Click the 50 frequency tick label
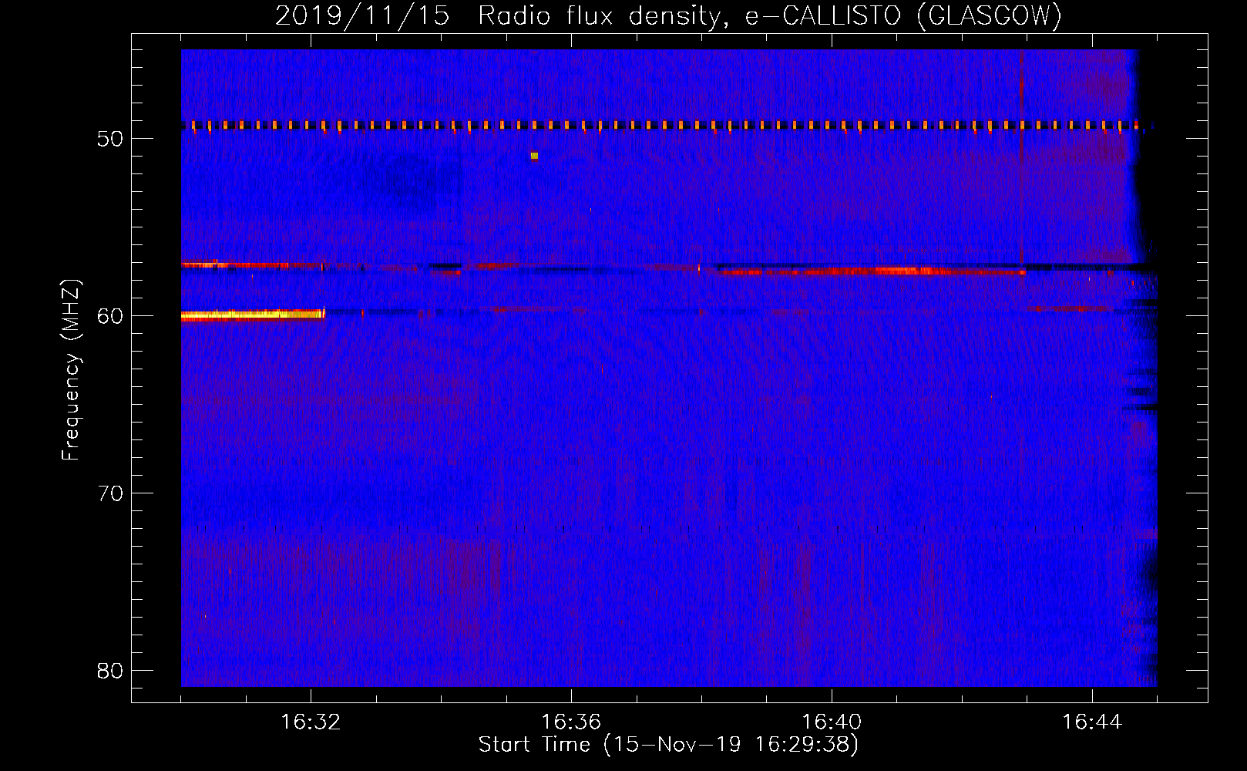This screenshot has width=1247, height=771. click(x=110, y=139)
